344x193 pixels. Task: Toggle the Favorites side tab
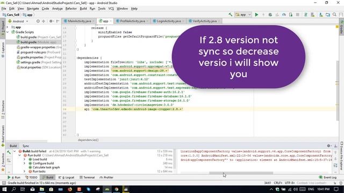click(3, 162)
